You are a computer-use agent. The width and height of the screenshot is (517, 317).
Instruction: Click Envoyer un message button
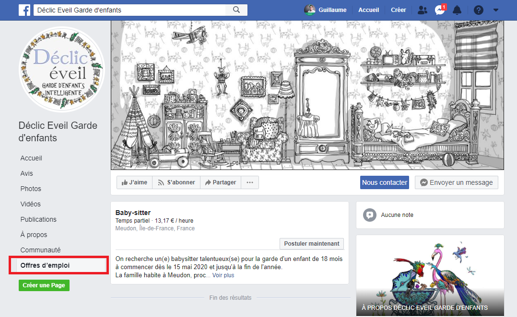(457, 182)
